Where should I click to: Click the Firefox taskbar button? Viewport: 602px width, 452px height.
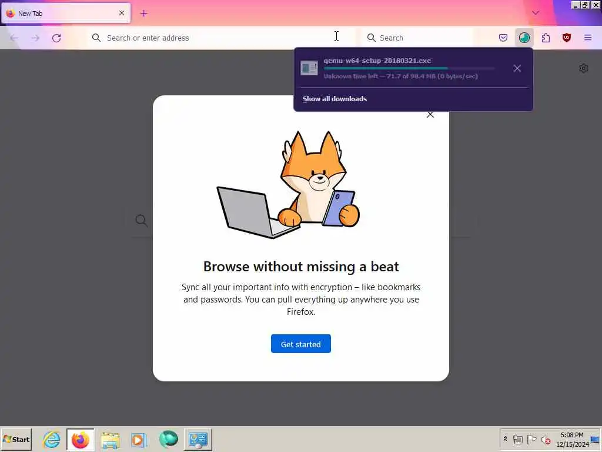pos(80,439)
